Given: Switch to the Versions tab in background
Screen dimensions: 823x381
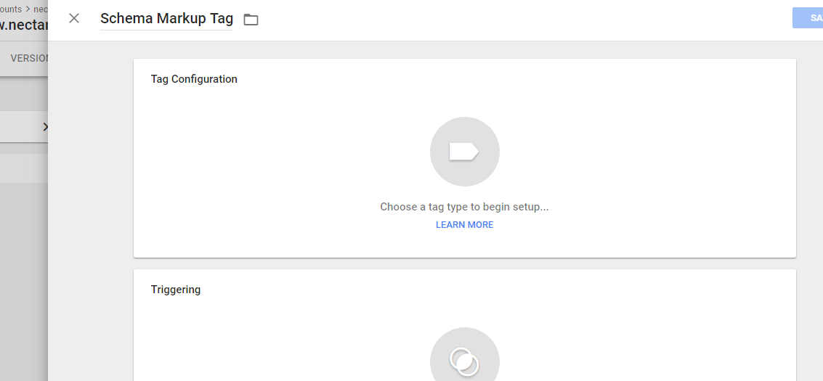Looking at the screenshot, I should [x=28, y=58].
